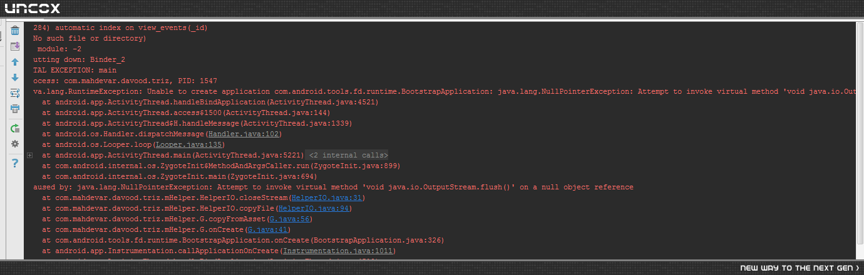The image size is (864, 275).
Task: Toggle soft wraps icon in log toolbar
Action: point(15,93)
